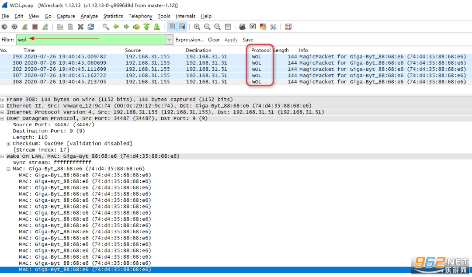Click the red stop capture icon
This screenshot has height=277, width=472.
pyautogui.click(x=35, y=27)
